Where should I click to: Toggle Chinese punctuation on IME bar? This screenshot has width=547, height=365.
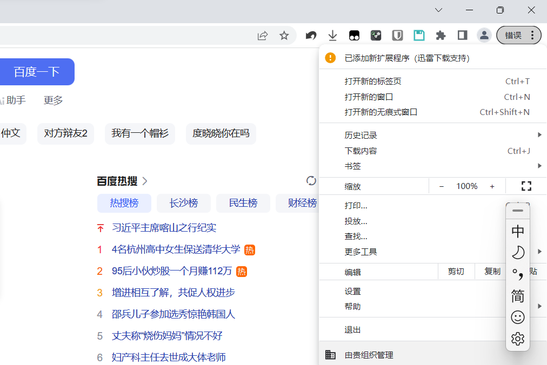[x=518, y=274]
